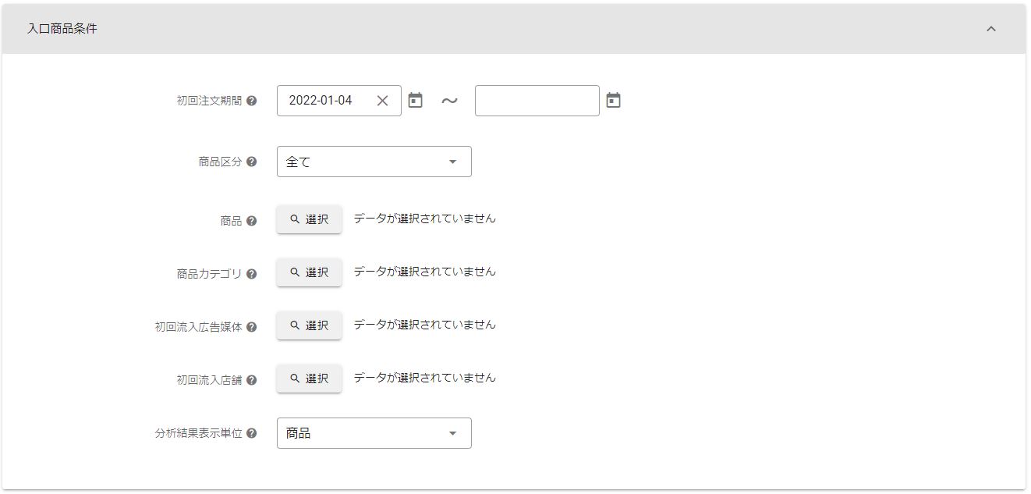1031x494 pixels.
Task: Click help icon next to 初回流入広告媒体
Action: point(251,327)
